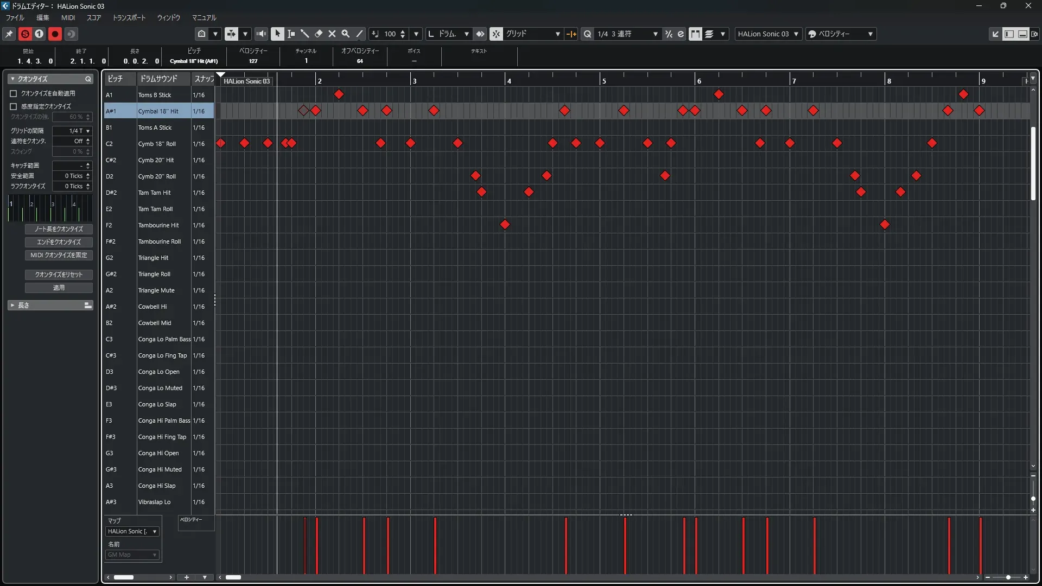
Task: Toggle Snap on/off button
Action: click(x=496, y=34)
